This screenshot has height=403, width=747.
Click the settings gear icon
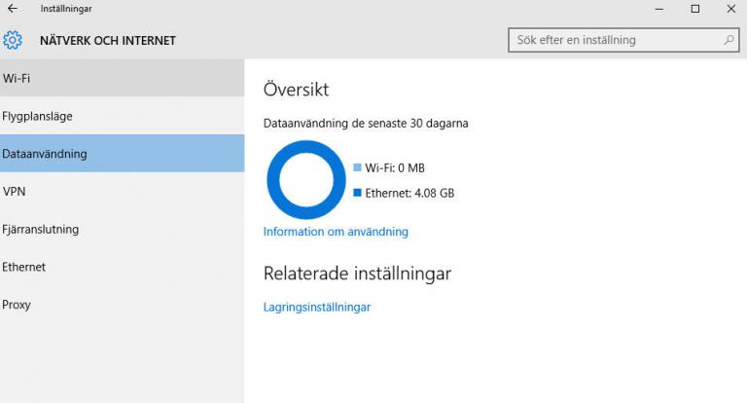click(13, 41)
